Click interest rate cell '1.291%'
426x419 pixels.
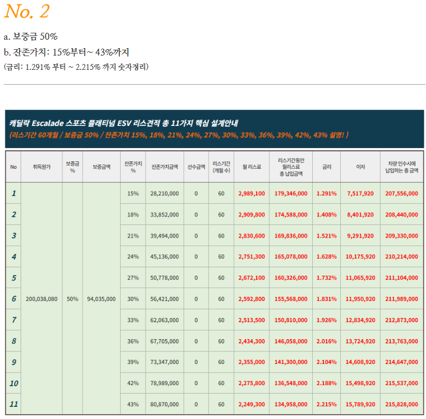(327, 194)
